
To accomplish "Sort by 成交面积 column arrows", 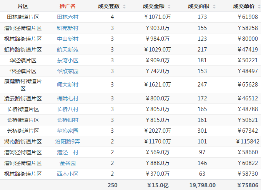I will (214, 7).
